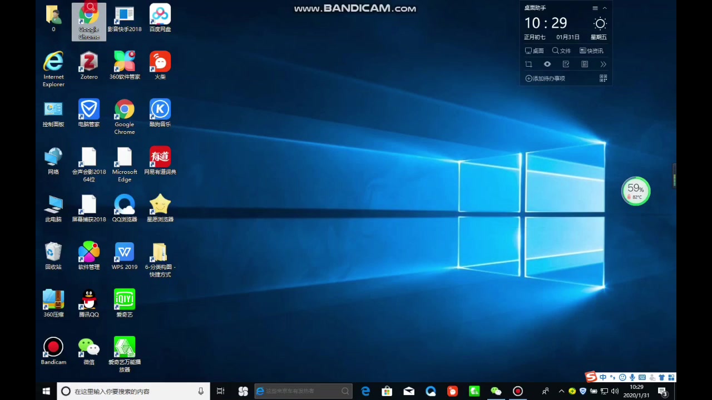Select the 腾讯QQ desktop shortcut
The image size is (712, 400).
[89, 303]
